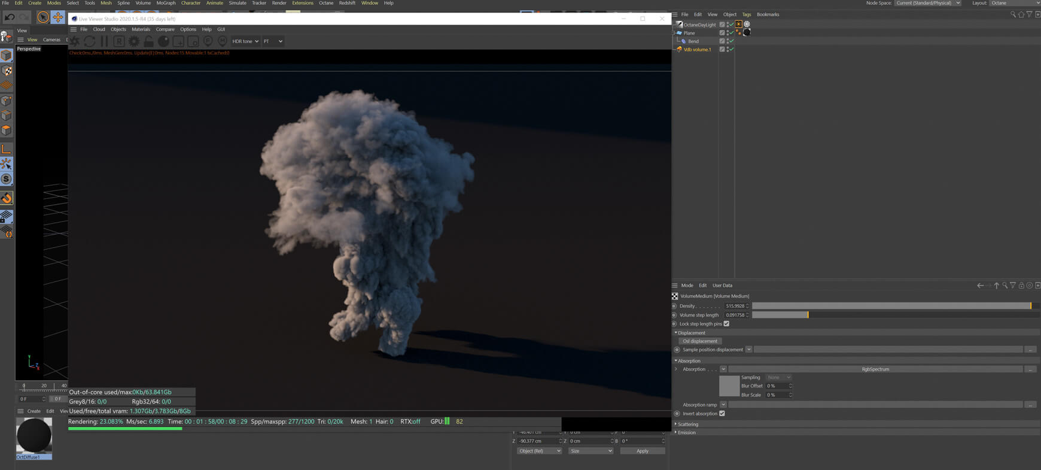
Task: Toggle visibility checkmark for Vdb volume.1
Action: [x=731, y=50]
